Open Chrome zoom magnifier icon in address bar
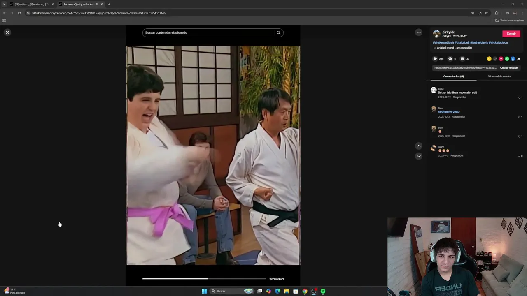 point(473,13)
